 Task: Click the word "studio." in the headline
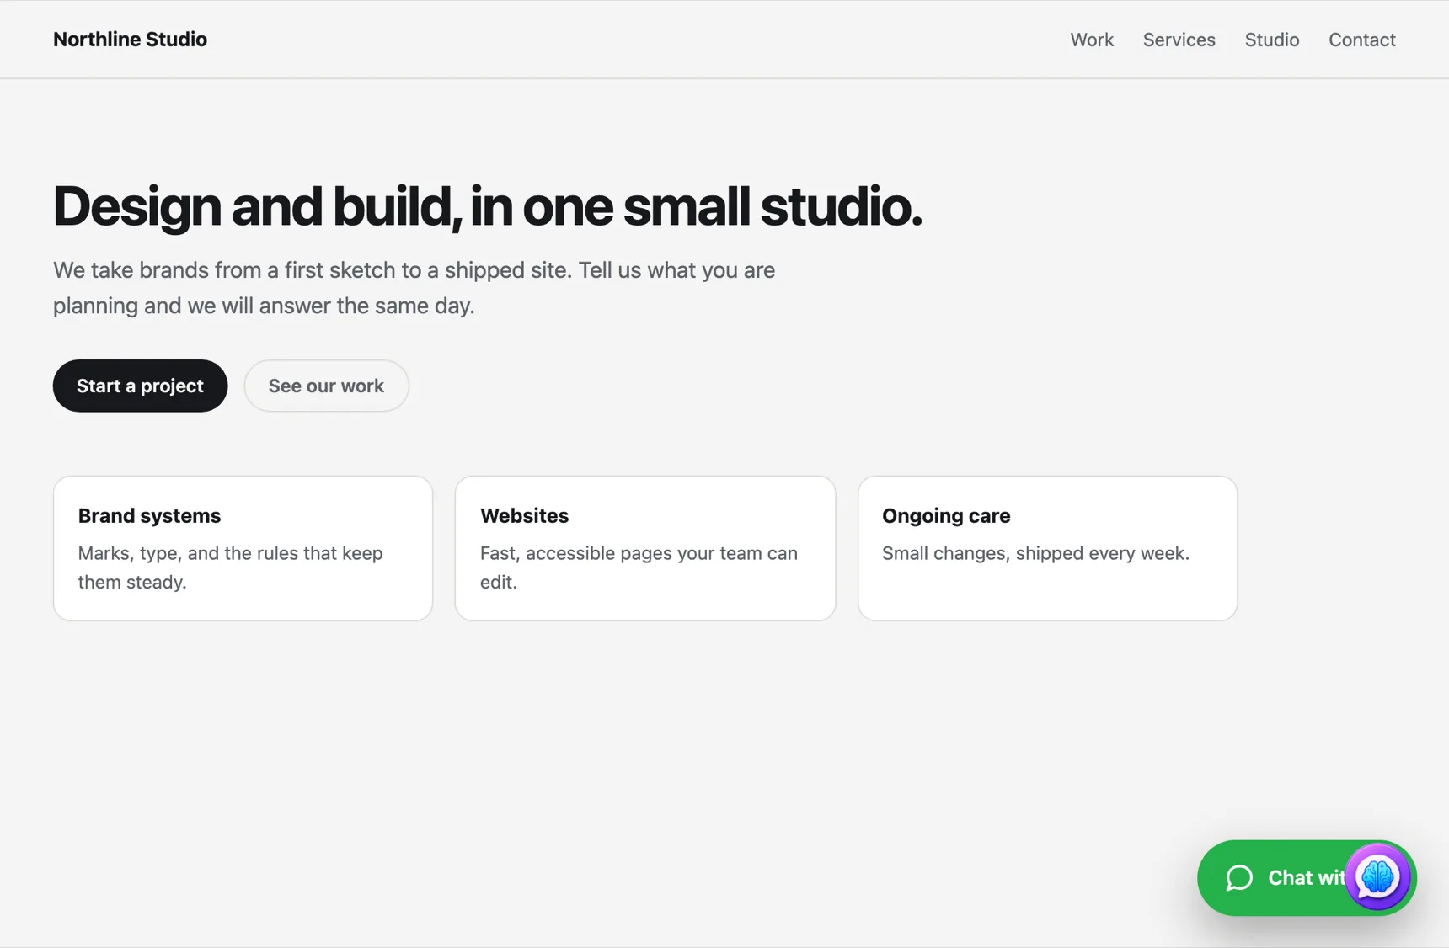tap(842, 206)
